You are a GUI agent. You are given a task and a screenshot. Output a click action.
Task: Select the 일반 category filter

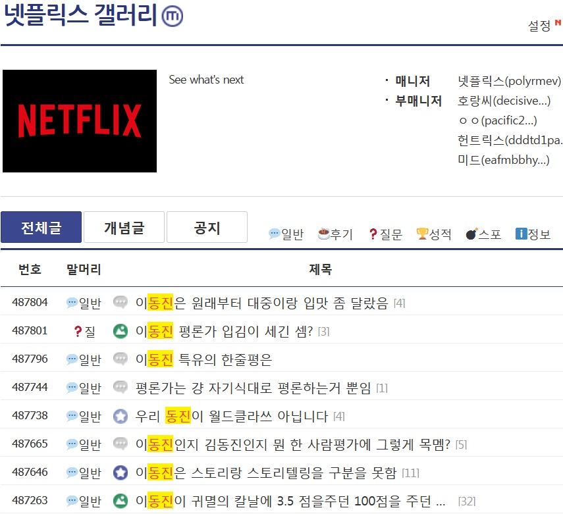[x=275, y=234]
